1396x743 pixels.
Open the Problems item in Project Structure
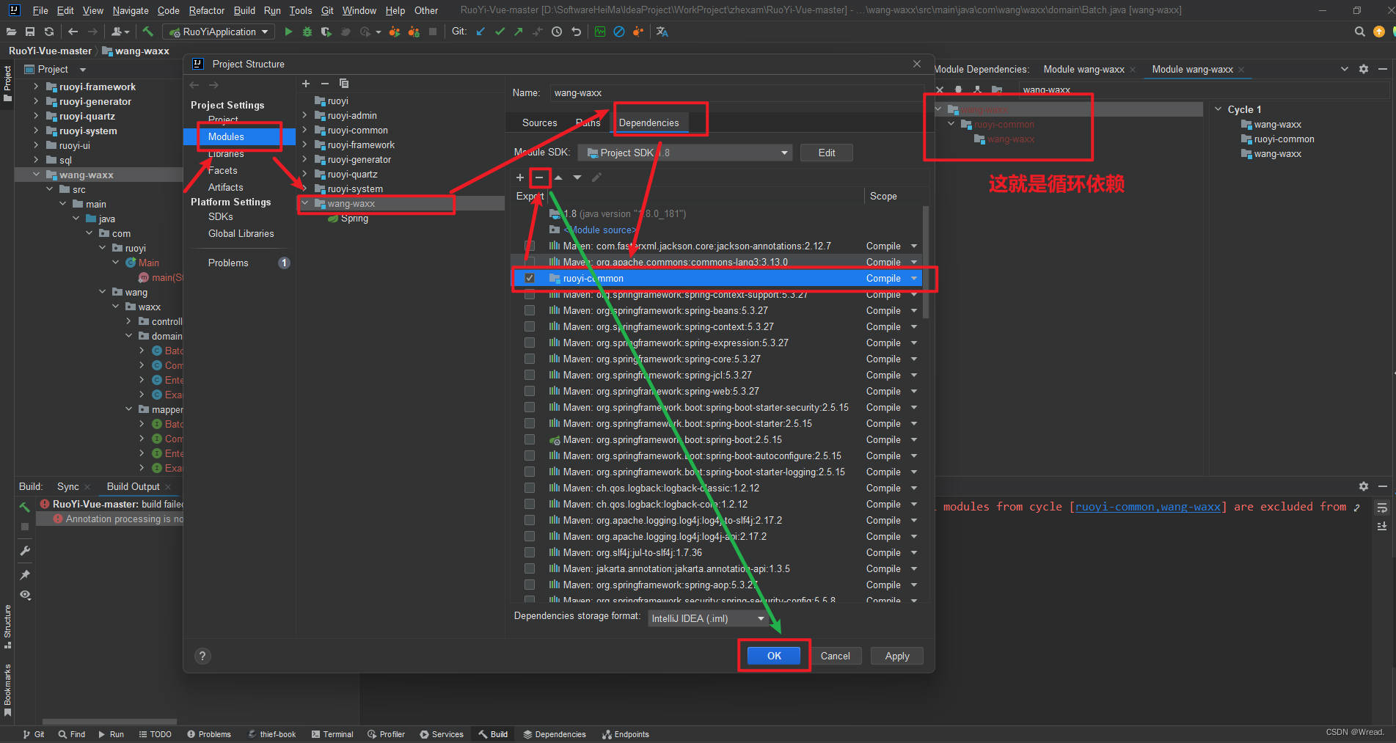point(228,263)
